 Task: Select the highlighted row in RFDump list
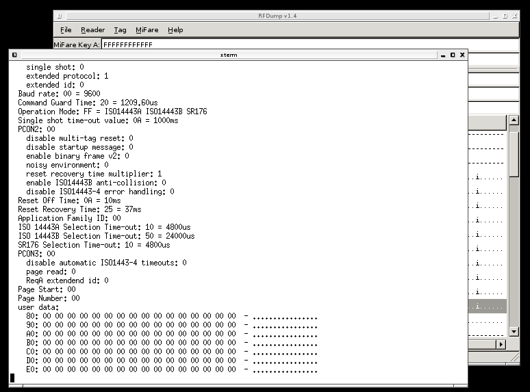pos(487,306)
